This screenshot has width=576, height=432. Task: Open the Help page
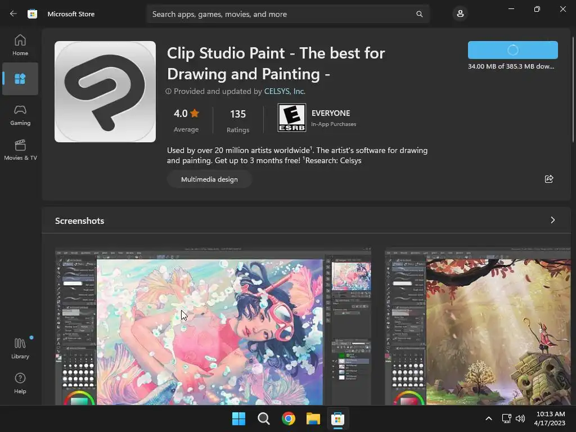coord(20,383)
